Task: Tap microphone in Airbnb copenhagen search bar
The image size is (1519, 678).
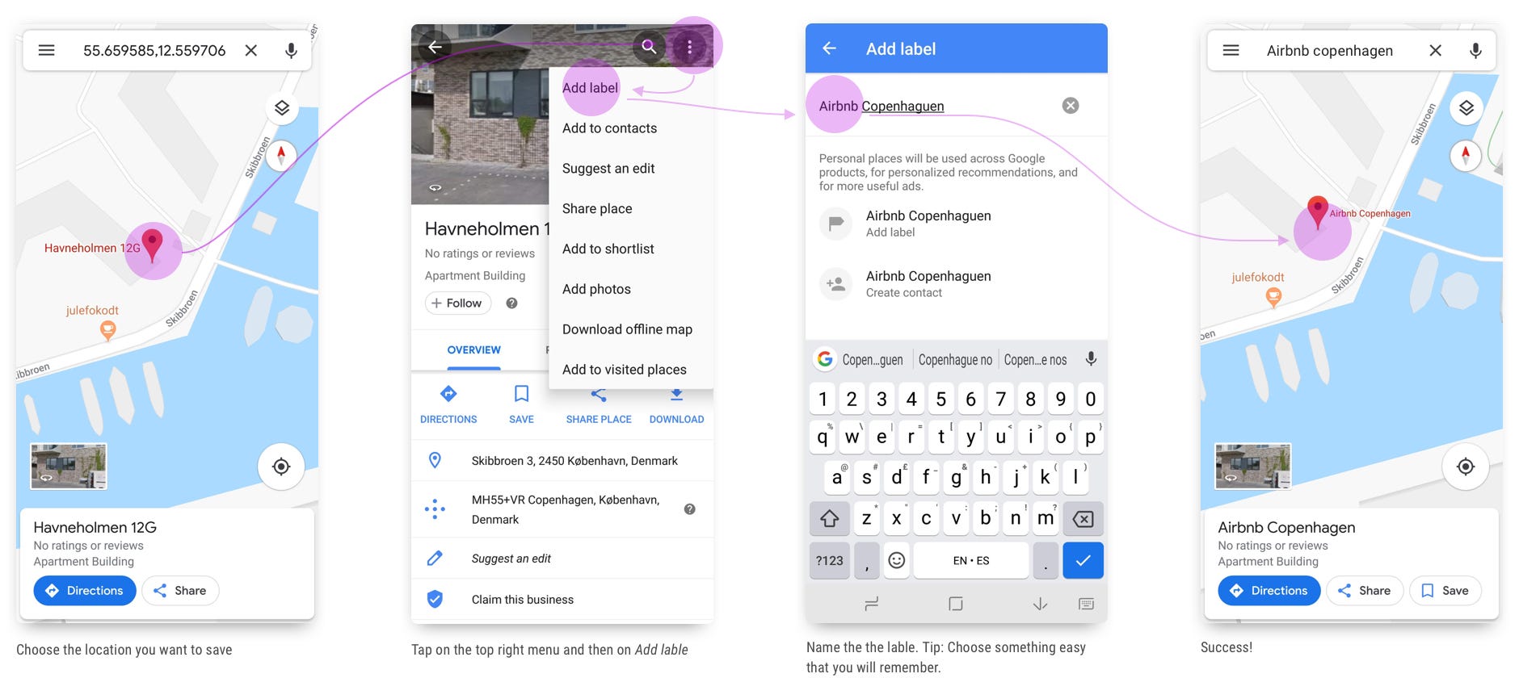Action: click(1475, 51)
